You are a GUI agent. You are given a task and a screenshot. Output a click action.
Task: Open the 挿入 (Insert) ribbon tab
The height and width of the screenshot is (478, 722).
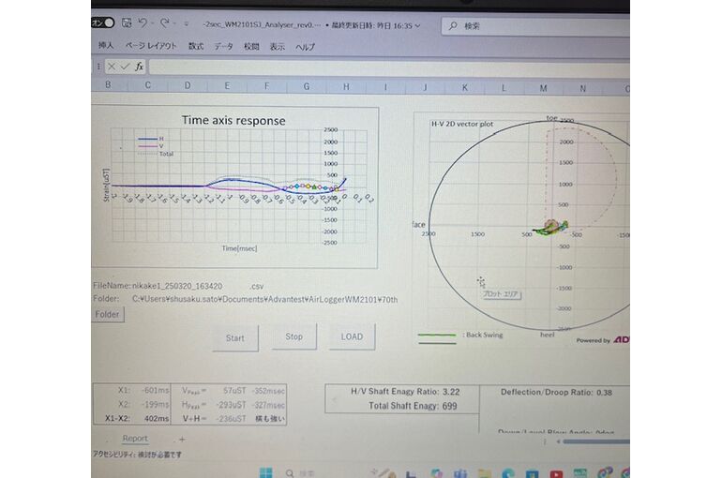click(x=106, y=46)
